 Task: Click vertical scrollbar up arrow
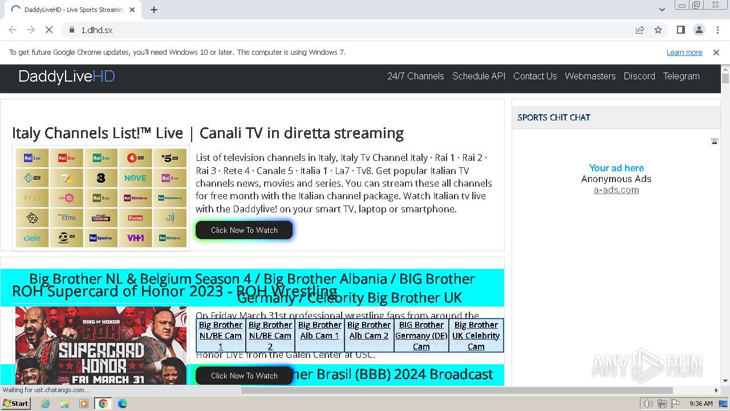tap(725, 68)
